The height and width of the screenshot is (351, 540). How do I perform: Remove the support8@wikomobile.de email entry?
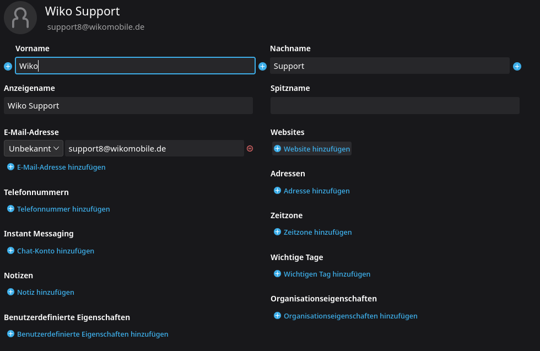(250, 148)
